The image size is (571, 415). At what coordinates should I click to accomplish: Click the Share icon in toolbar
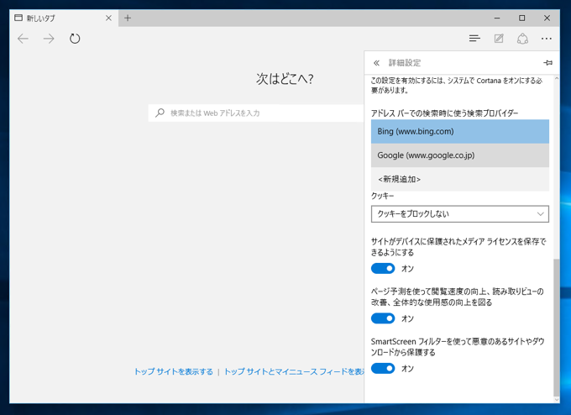(x=522, y=39)
